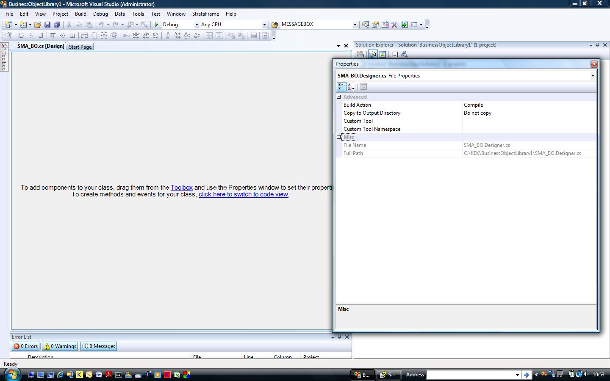Click the Save All toolbar icon
Viewport: 610px width, 381px height.
coord(57,25)
